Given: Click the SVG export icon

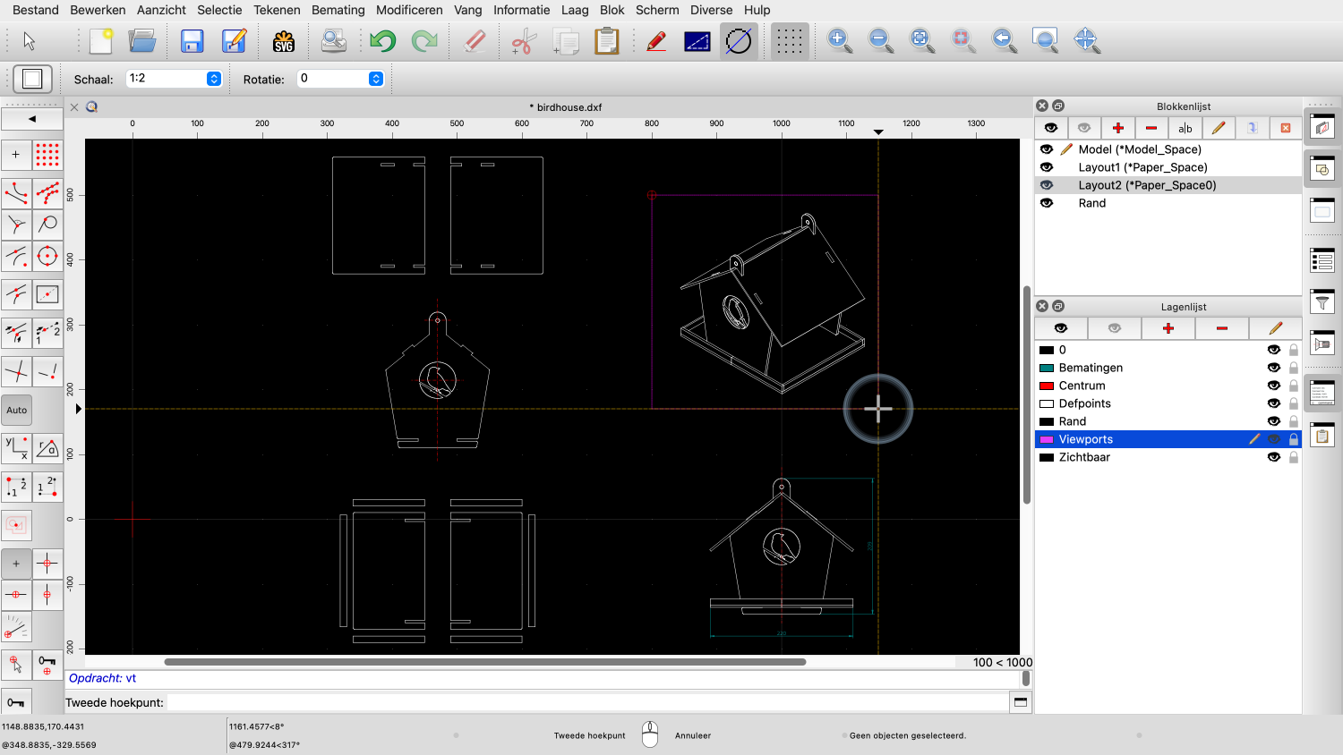Looking at the screenshot, I should pos(284,41).
